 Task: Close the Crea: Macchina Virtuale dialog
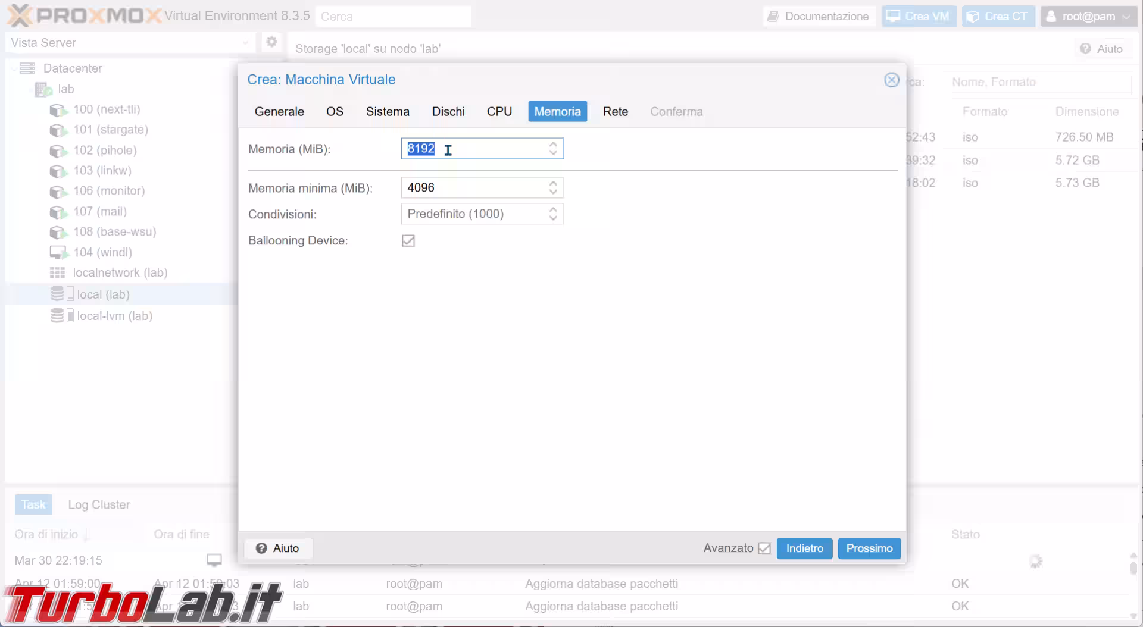click(891, 80)
